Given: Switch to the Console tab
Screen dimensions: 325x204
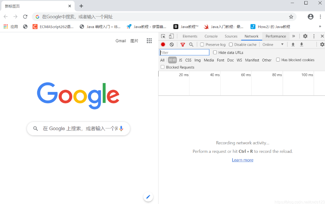Looking at the screenshot, I should click(211, 36).
